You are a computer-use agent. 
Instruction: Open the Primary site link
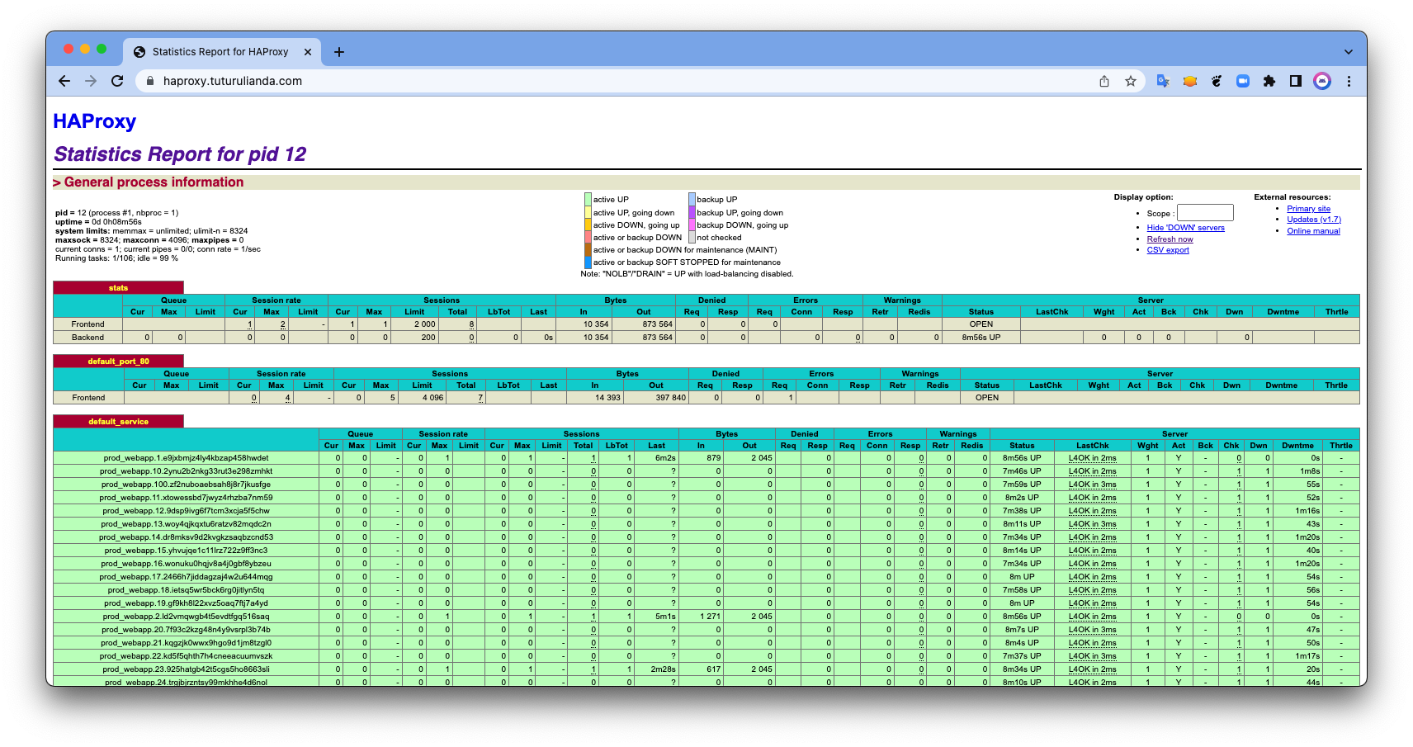1308,209
